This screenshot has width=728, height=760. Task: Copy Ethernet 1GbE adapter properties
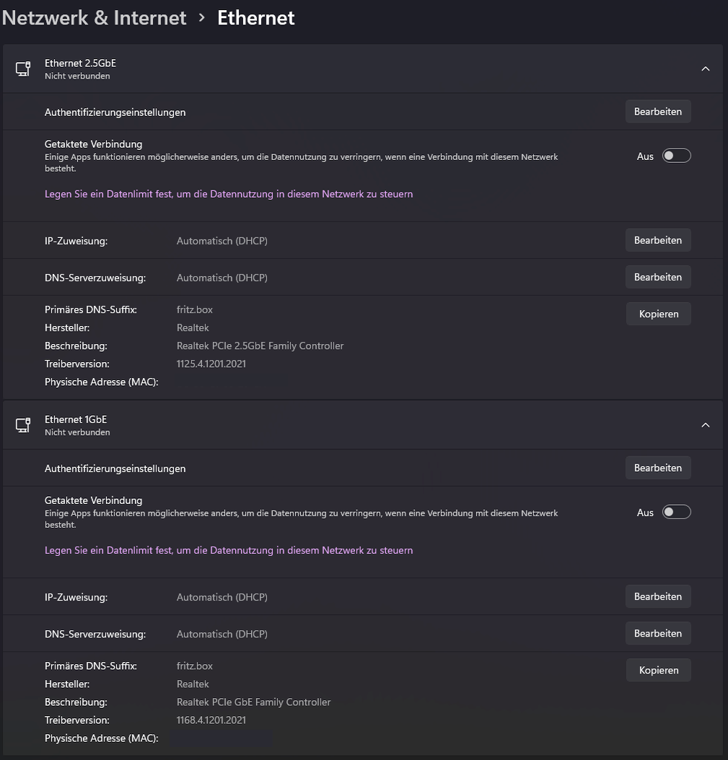tap(658, 670)
